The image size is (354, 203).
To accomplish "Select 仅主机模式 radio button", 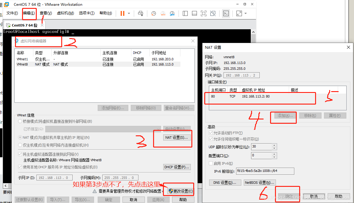I will pyautogui.click(x=20, y=145).
